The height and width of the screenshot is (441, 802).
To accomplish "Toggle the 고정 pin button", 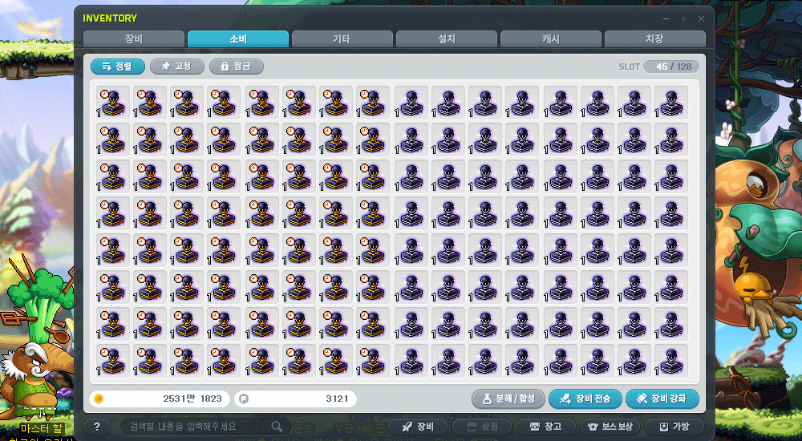I will (x=177, y=67).
